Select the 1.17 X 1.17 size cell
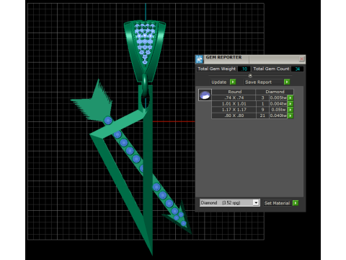The height and width of the screenshot is (260, 346). 234,110
